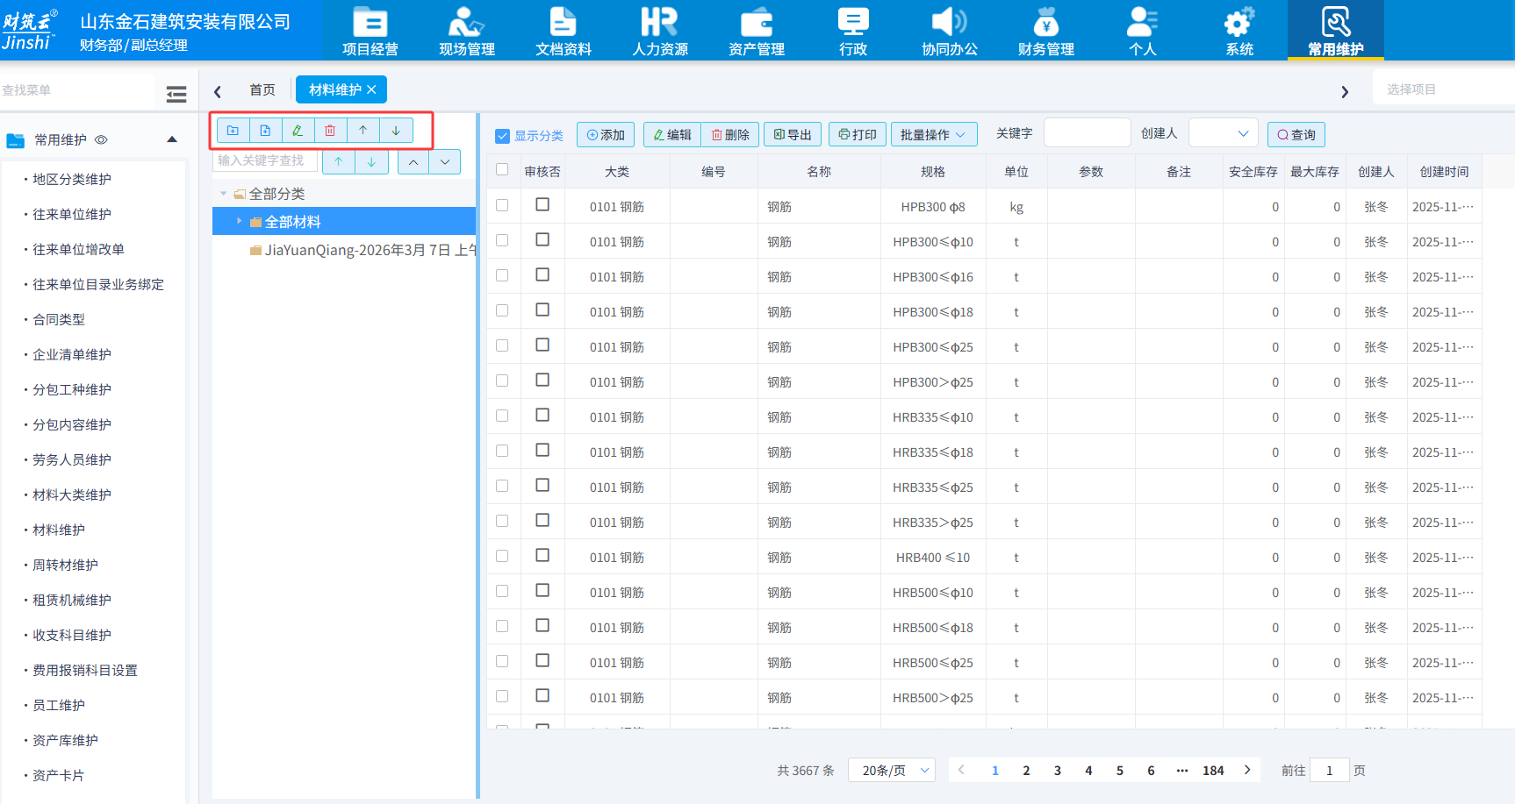The image size is (1515, 804).
Task: Toggle the select-all checkbox in table header
Action: [502, 169]
